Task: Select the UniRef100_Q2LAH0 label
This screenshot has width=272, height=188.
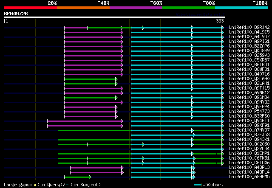Action: [249, 79]
